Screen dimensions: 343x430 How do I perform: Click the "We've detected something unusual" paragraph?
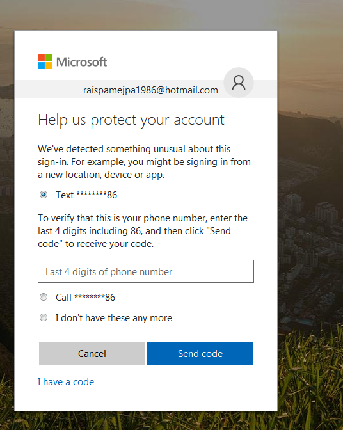click(x=144, y=162)
